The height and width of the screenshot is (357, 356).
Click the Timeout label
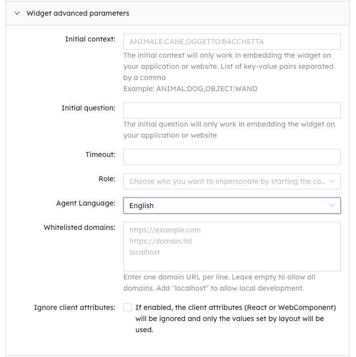[100, 154]
